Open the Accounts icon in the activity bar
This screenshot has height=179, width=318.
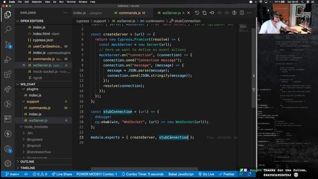coord(8,149)
